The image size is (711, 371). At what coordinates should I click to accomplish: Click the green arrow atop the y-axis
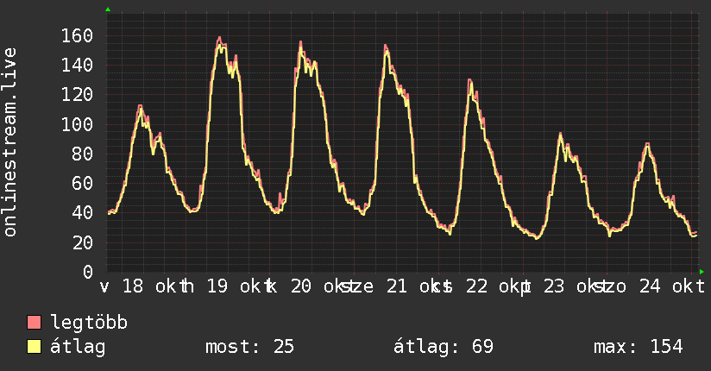[108, 9]
